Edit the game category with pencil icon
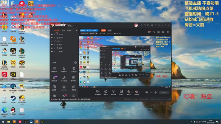Image resolution: width=221 pixels, height=124 pixels. (x=96, y=33)
